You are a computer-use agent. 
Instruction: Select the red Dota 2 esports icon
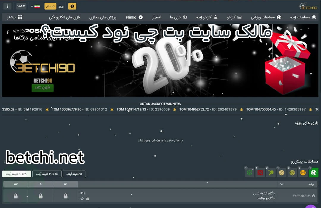click(260, 172)
